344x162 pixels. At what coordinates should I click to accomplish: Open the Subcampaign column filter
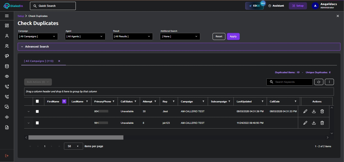[x=229, y=101]
